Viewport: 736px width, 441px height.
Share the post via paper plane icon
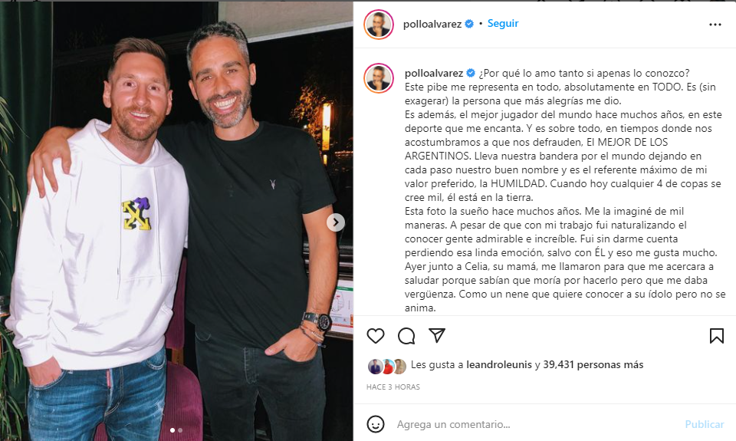436,335
